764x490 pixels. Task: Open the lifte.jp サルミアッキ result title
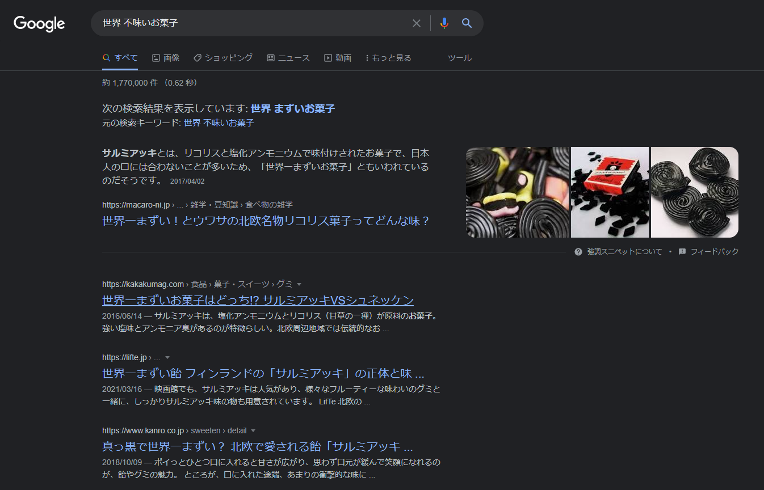pos(263,374)
